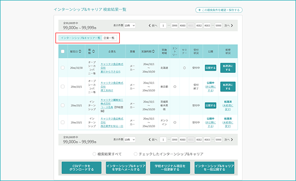Tick the checkbox for 20xx/10/30 row
Image resolution: width=296 pixels, height=181 pixels.
point(63,68)
